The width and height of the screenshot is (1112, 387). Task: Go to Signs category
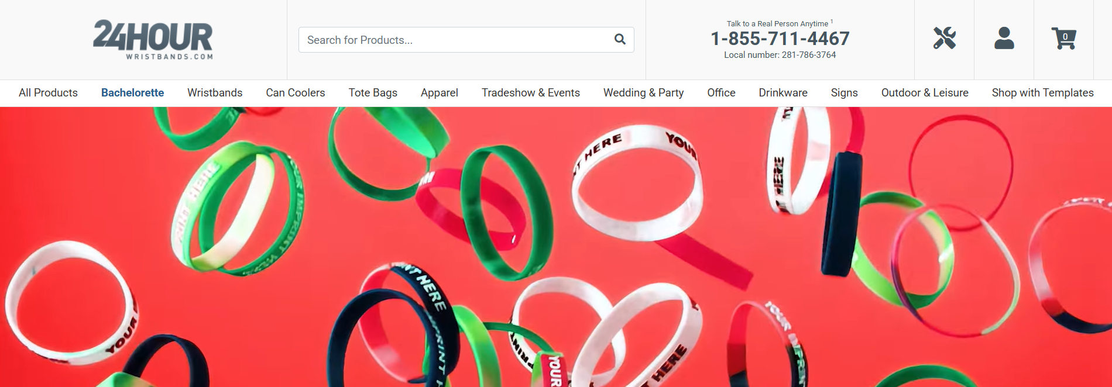tap(845, 93)
